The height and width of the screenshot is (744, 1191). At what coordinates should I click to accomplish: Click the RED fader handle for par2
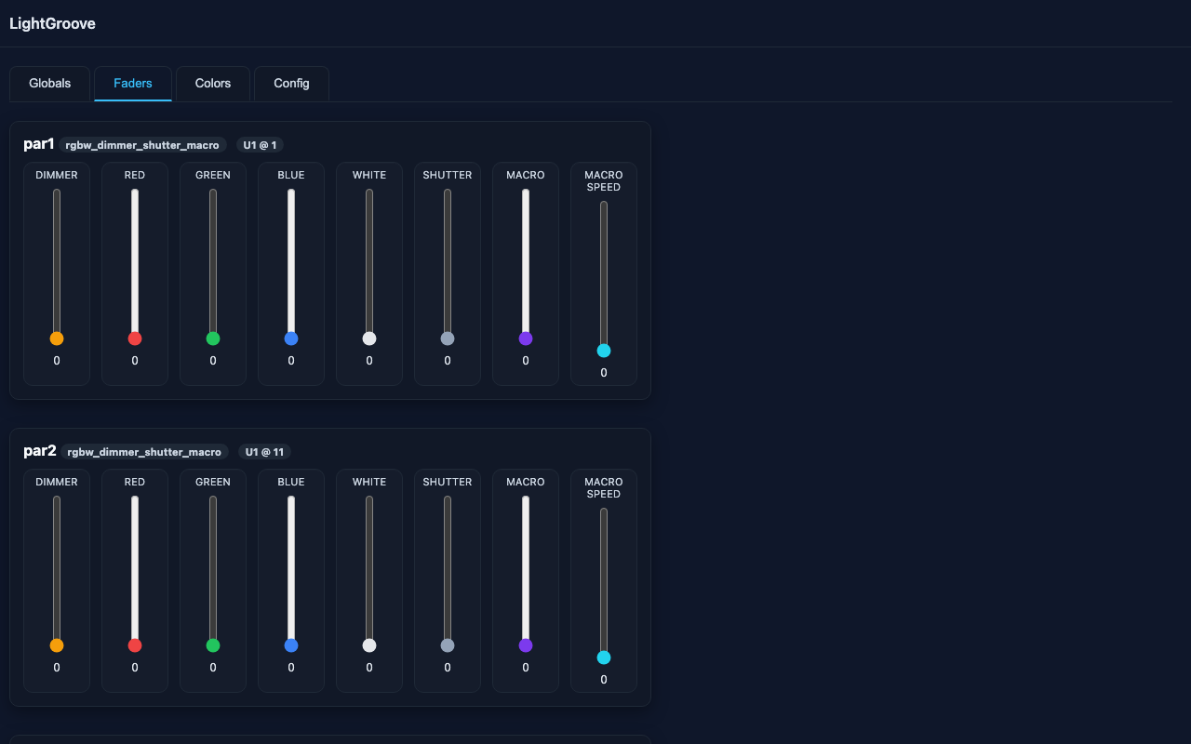click(135, 644)
